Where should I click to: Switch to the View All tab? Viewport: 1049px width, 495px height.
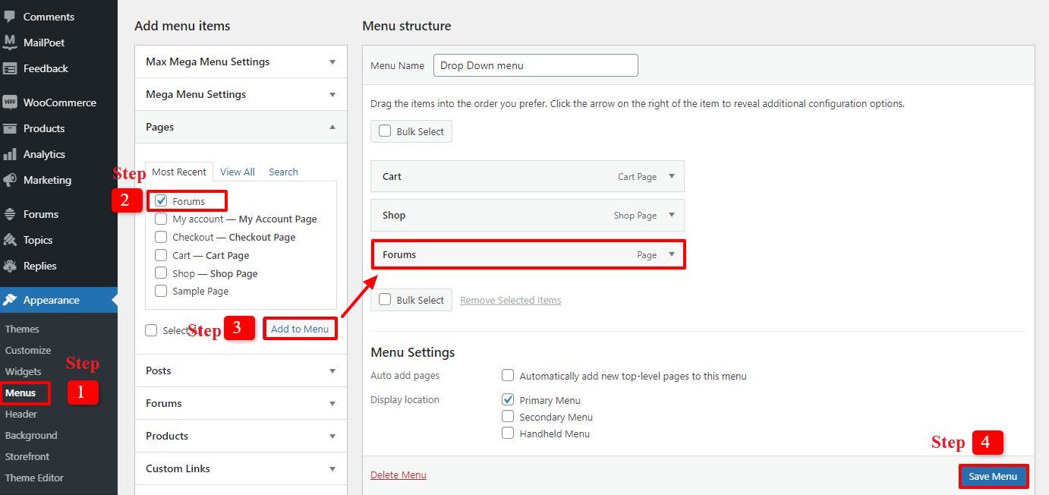pos(238,172)
